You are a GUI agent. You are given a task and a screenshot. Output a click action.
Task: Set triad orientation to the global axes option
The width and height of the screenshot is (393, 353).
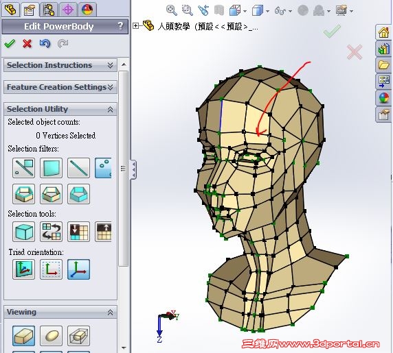[79, 269]
